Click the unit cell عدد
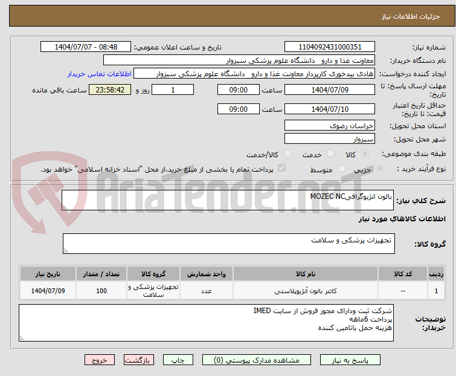 (x=206, y=291)
